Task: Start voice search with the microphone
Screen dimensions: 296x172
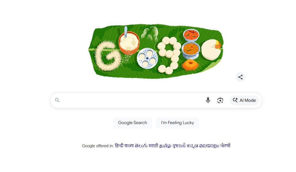Action: point(208,100)
